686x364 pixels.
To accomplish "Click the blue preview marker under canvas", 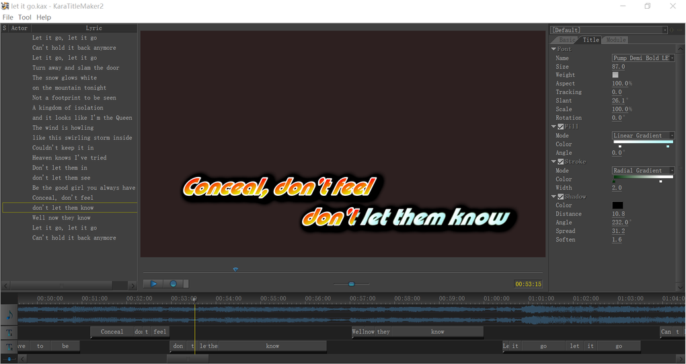I will coord(235,270).
